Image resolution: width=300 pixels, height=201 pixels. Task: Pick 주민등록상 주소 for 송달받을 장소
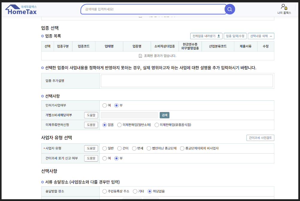pos(104,191)
